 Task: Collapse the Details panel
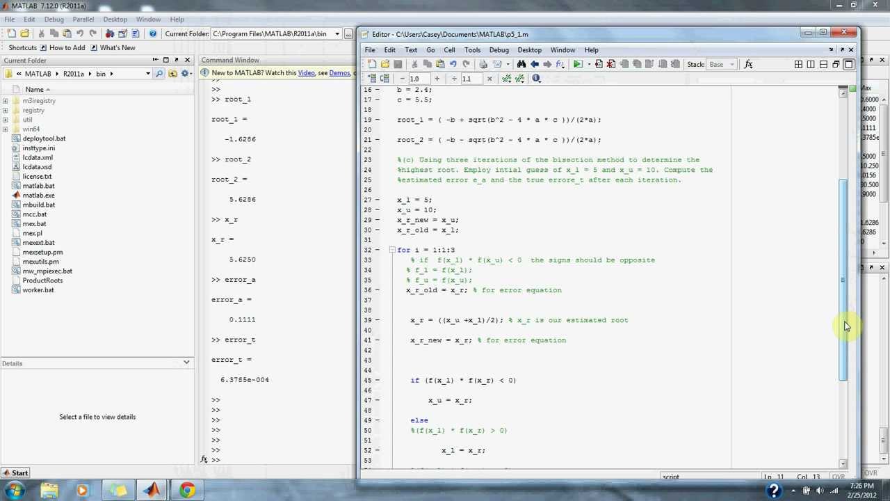point(186,363)
